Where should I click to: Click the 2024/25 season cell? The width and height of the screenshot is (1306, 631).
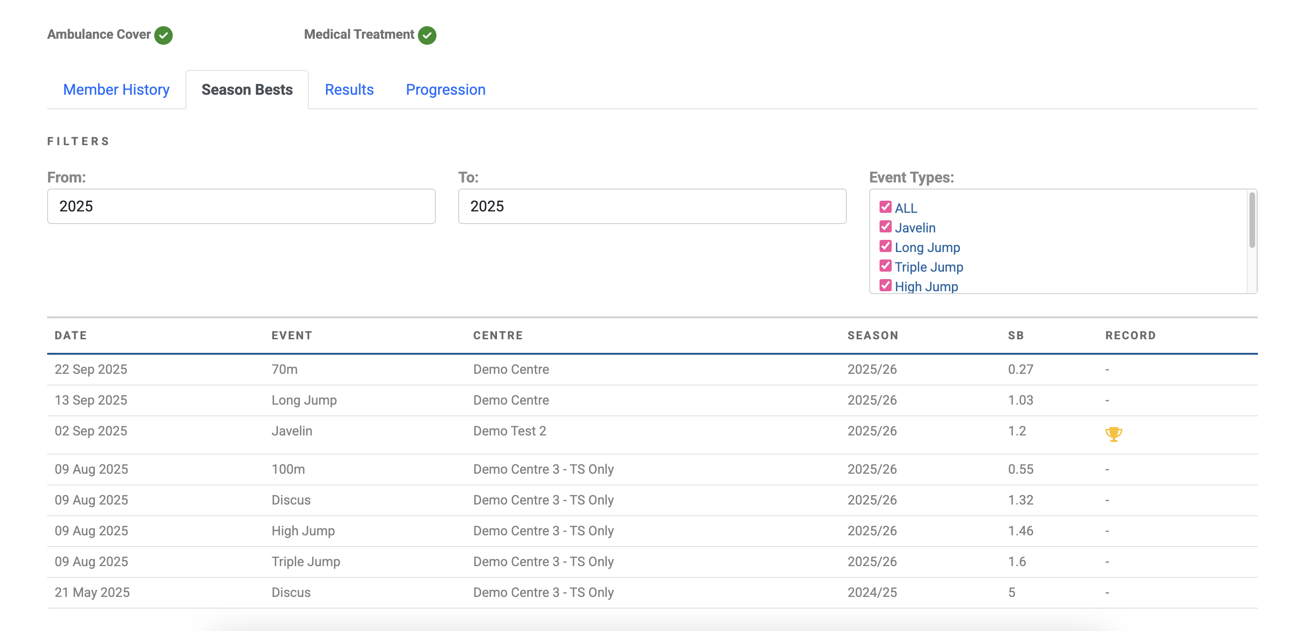[872, 593]
